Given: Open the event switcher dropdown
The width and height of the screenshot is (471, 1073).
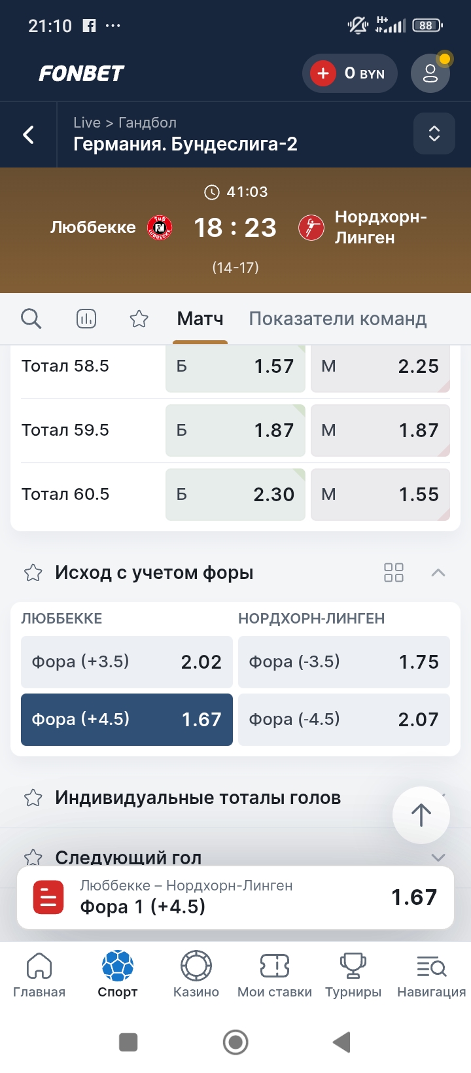Looking at the screenshot, I should (x=434, y=133).
